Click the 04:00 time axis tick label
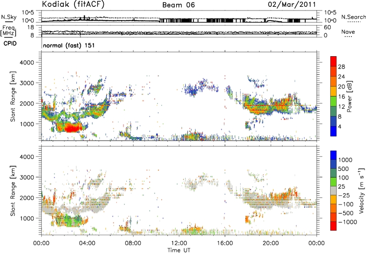 pos(87,243)
